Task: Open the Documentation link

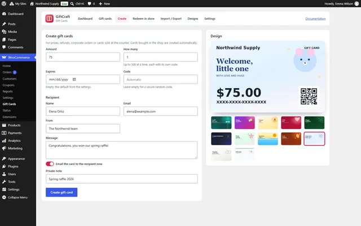Action: [x=315, y=19]
